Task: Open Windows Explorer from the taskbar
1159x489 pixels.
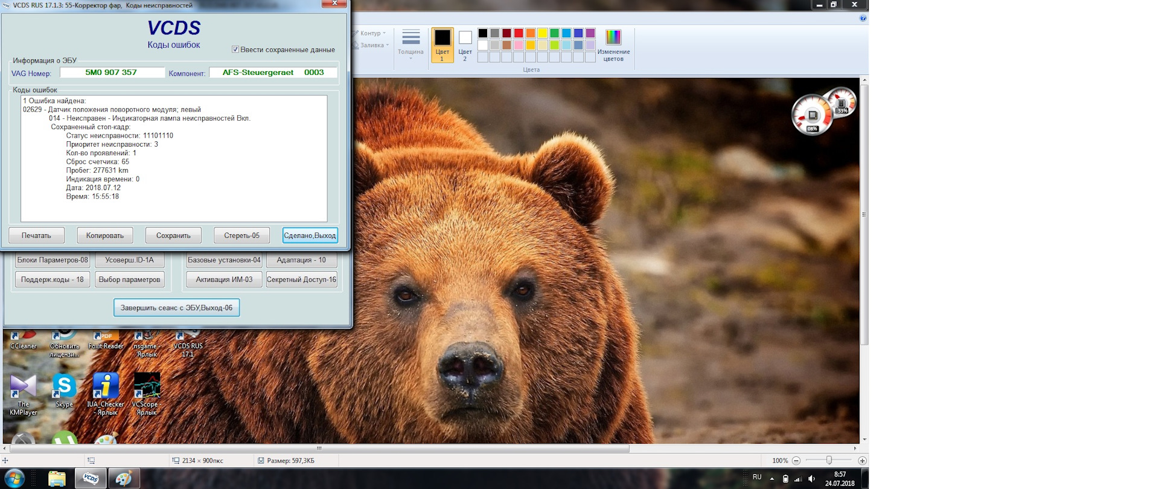Action: [57, 478]
